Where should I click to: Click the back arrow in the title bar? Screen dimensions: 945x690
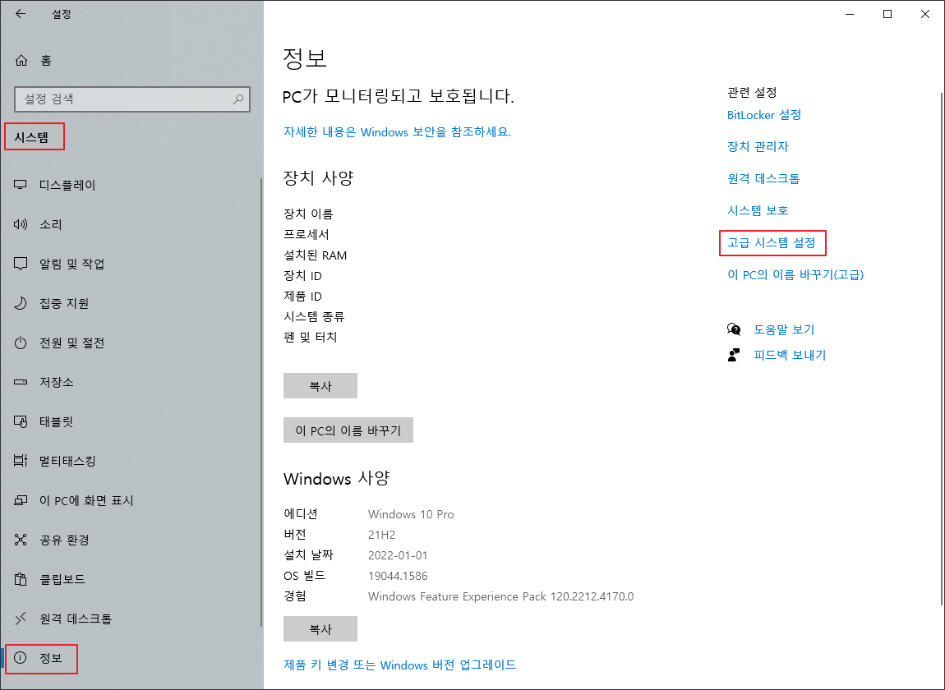19,14
